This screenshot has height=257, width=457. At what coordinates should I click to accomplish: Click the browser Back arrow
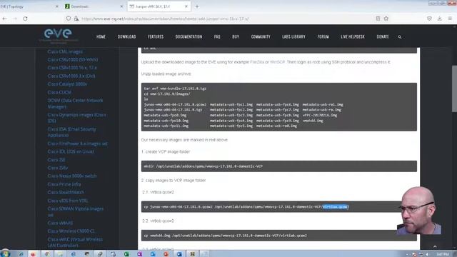pyautogui.click(x=5, y=19)
